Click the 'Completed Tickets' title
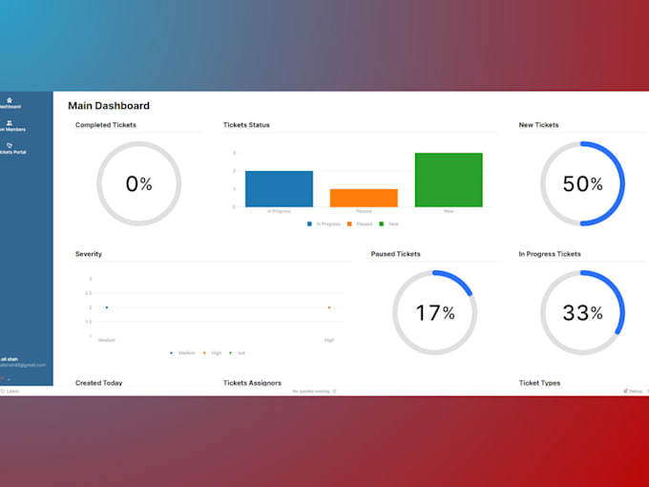The image size is (649, 487). 106,125
